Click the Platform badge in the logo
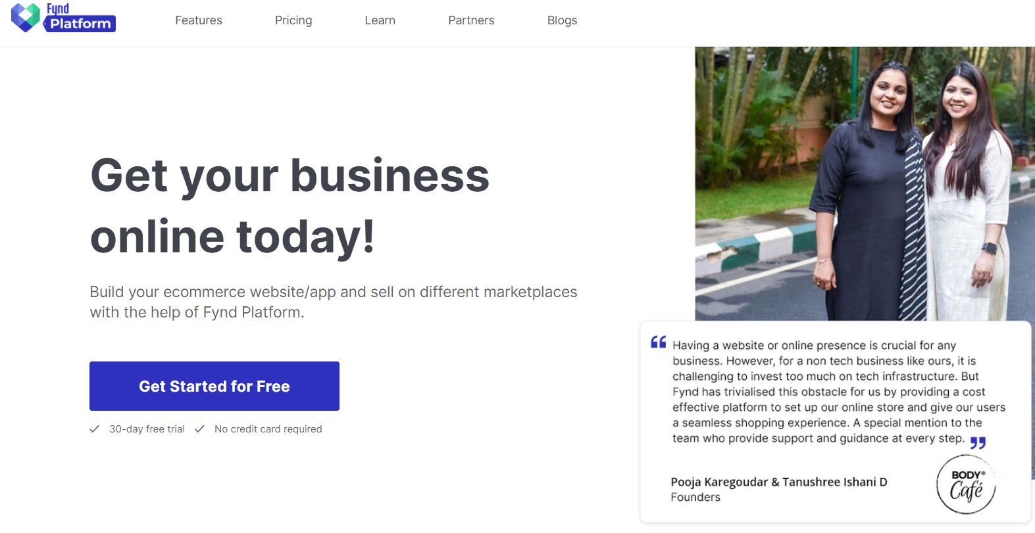The width and height of the screenshot is (1035, 533). click(x=79, y=23)
